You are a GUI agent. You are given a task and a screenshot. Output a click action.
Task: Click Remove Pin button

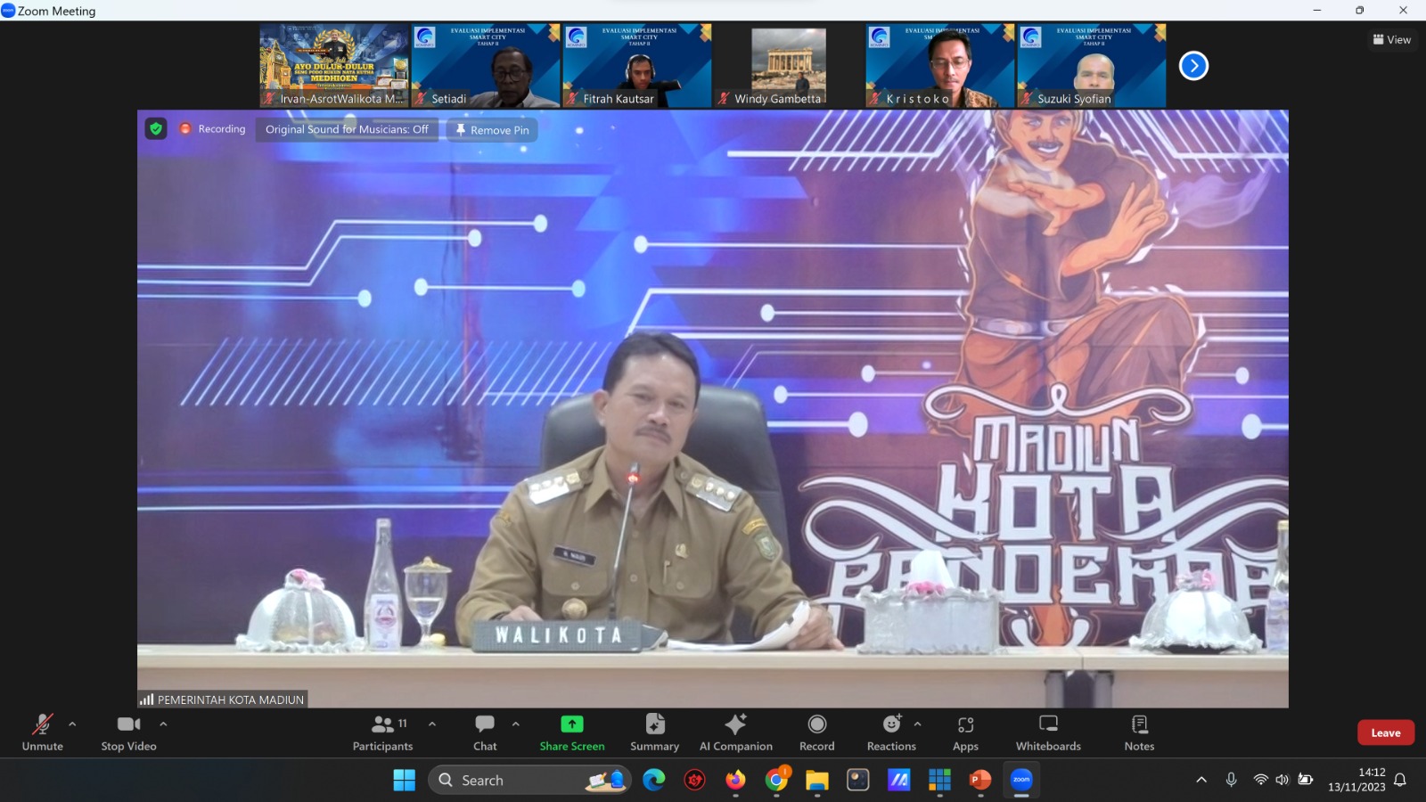pos(492,130)
